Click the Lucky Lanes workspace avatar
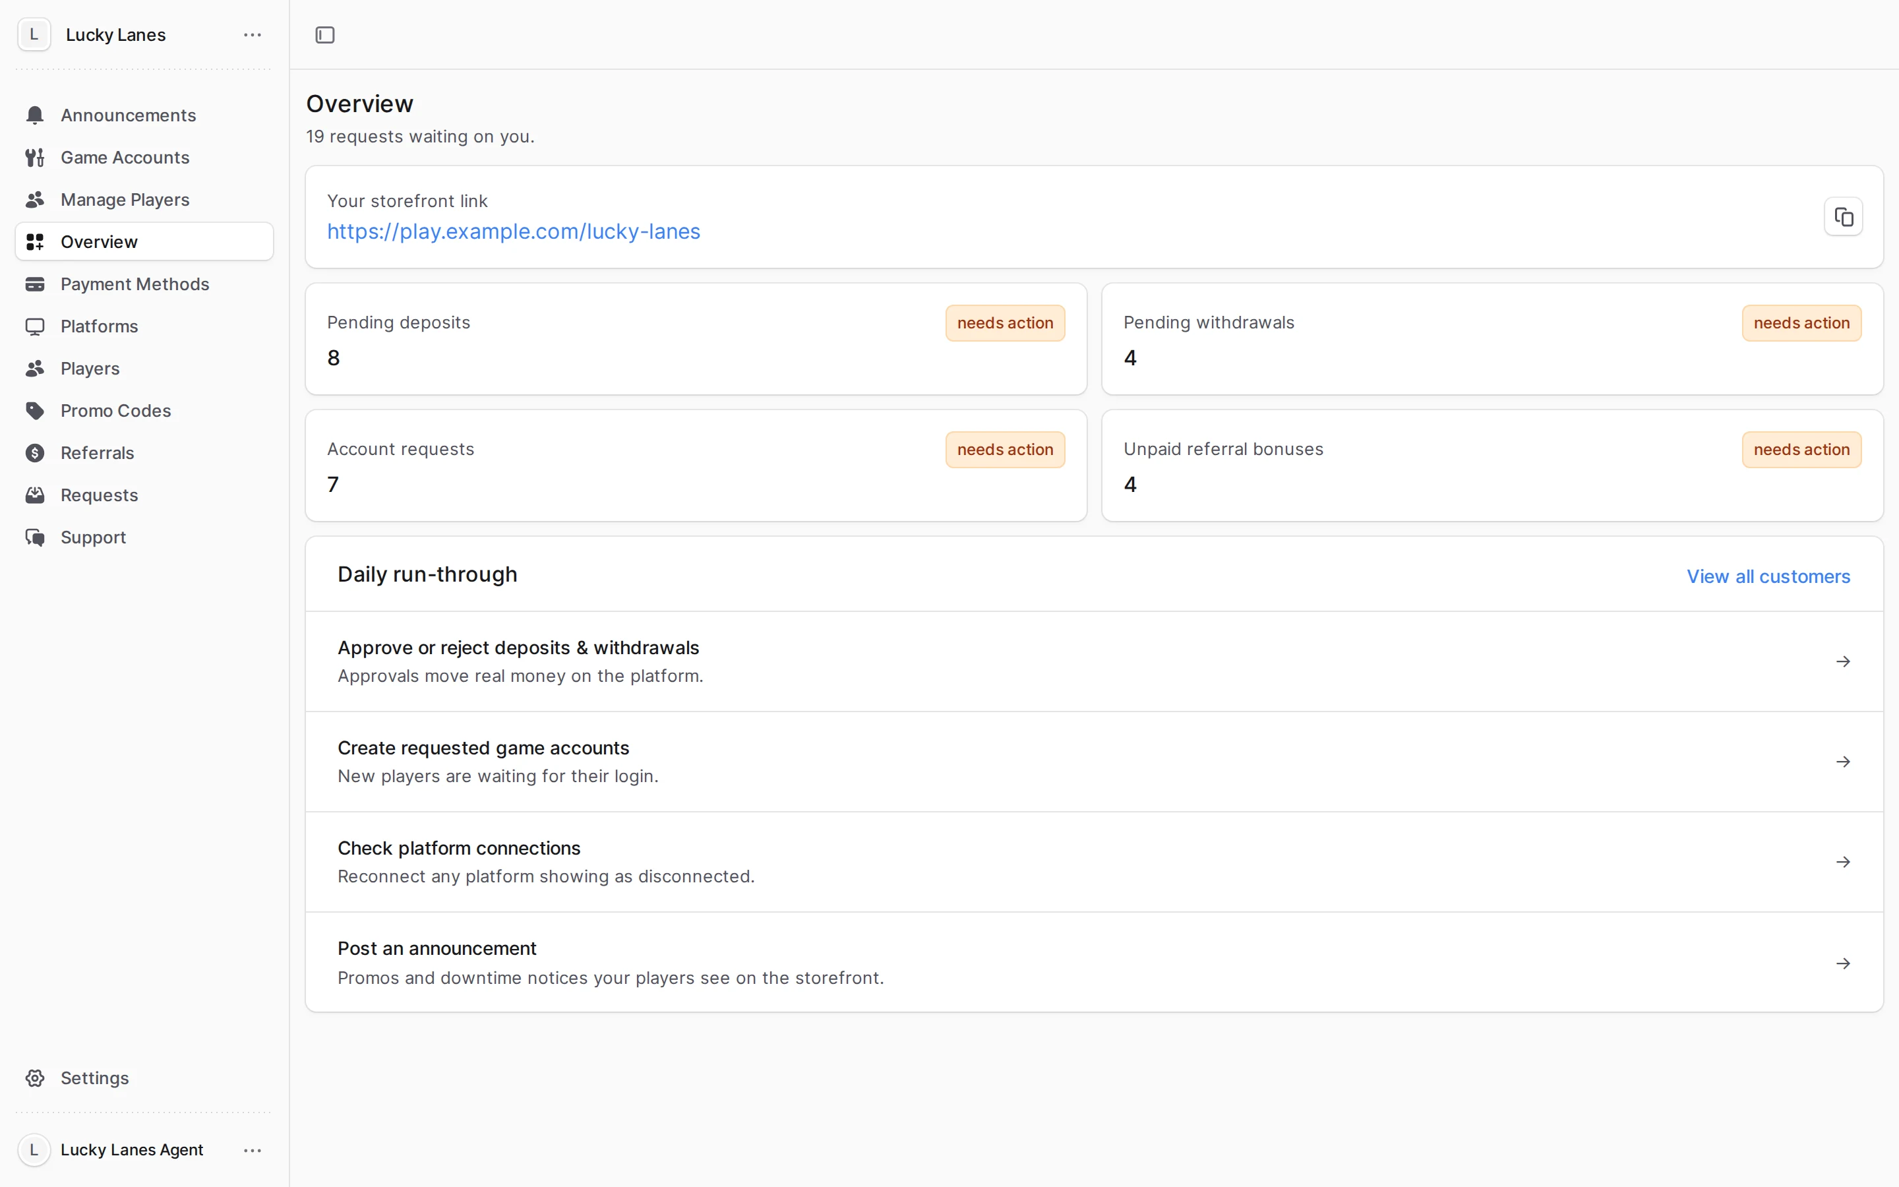Viewport: 1899px width, 1187px height. point(34,34)
